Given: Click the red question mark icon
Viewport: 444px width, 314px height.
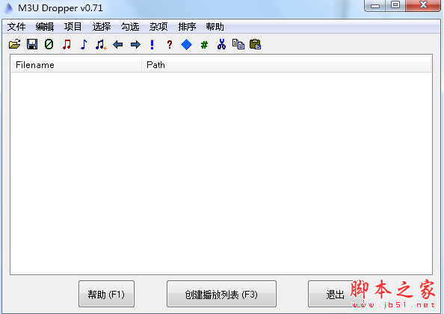Looking at the screenshot, I should click(x=170, y=44).
